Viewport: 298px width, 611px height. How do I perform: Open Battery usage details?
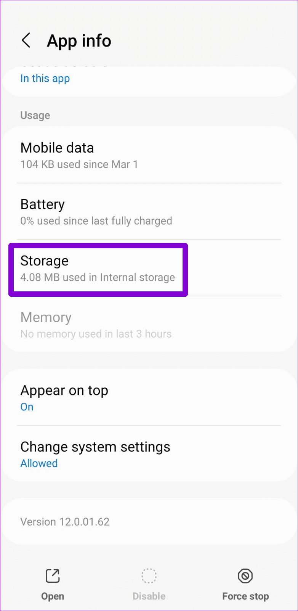pyautogui.click(x=149, y=212)
